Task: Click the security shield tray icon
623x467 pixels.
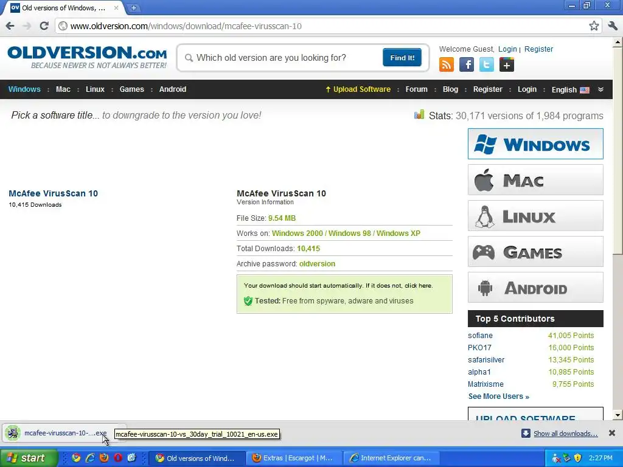Action: click(x=578, y=458)
